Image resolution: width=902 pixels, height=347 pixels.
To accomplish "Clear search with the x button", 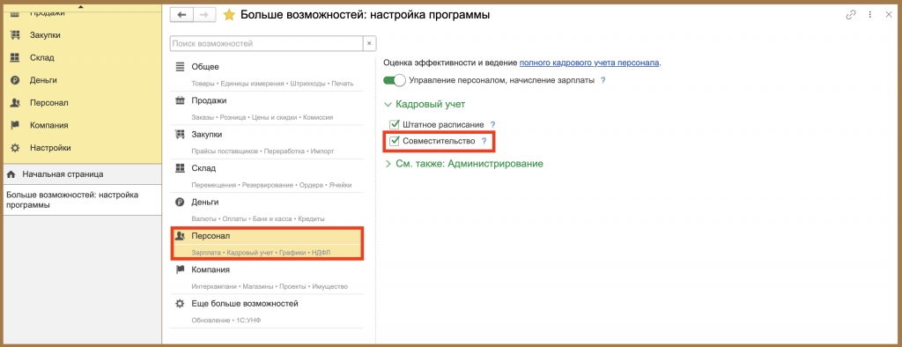I will click(x=369, y=43).
